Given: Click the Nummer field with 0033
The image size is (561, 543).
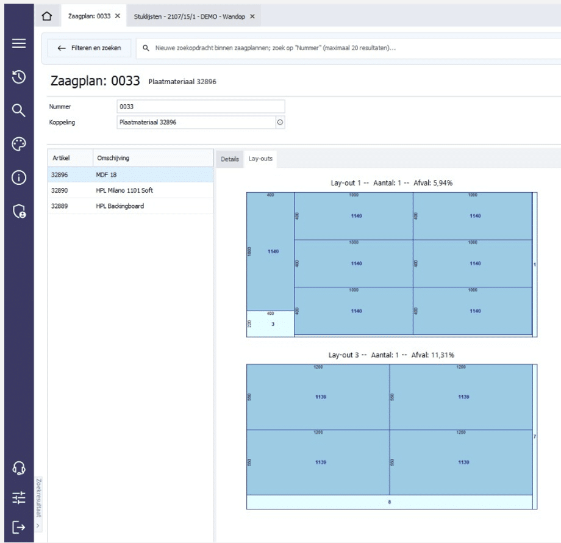Looking at the screenshot, I should pos(200,107).
